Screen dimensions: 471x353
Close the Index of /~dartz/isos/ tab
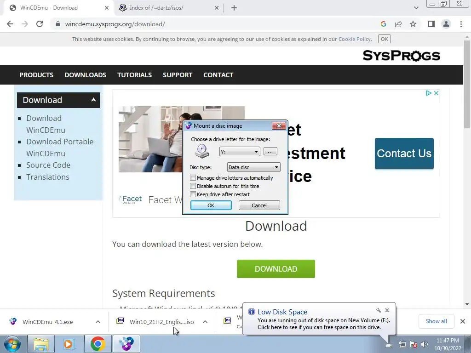tap(217, 8)
